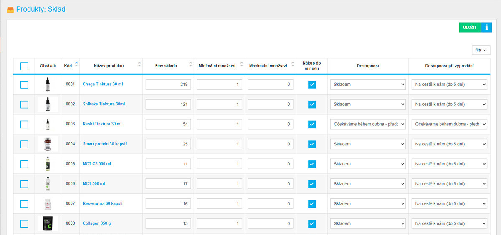
Task: Open Resveratrol 60 kapslí product link
Action: coord(102,204)
